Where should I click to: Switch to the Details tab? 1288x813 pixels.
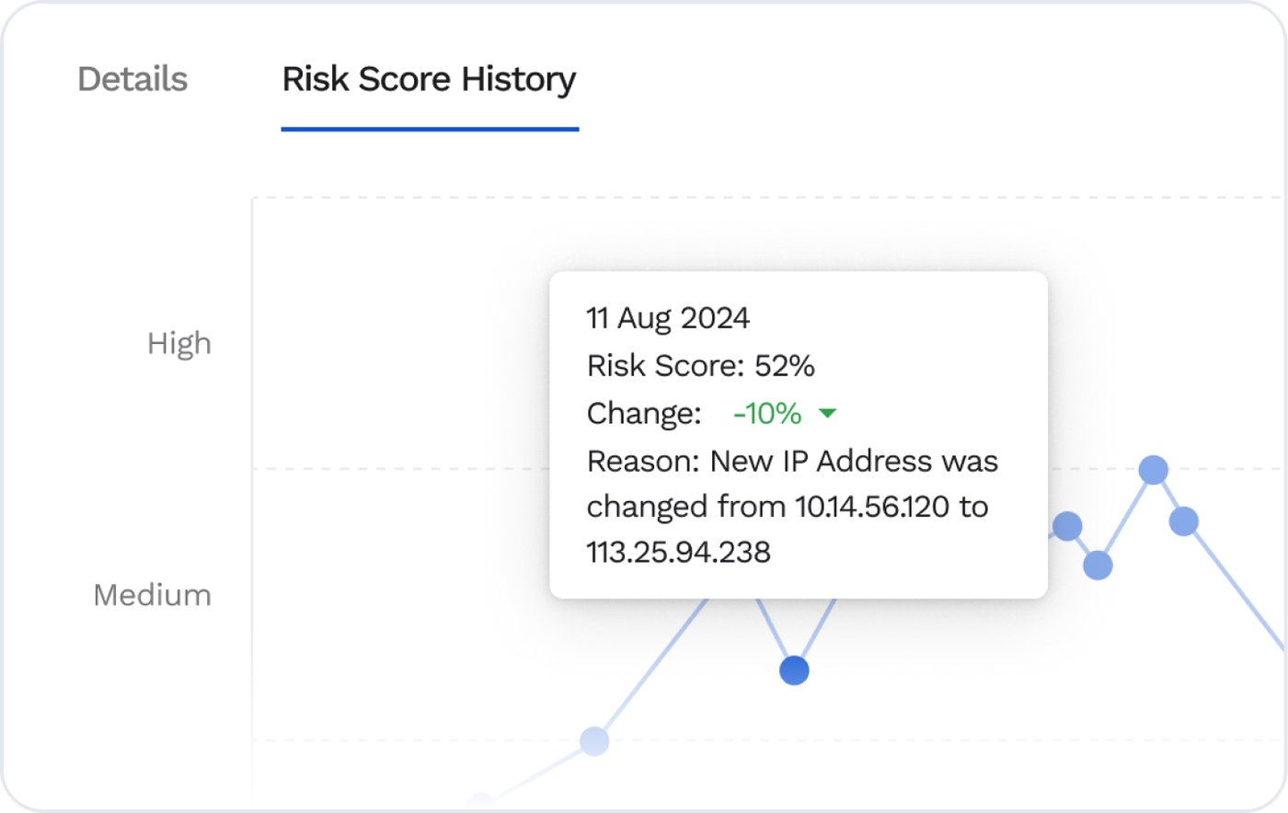click(x=132, y=79)
